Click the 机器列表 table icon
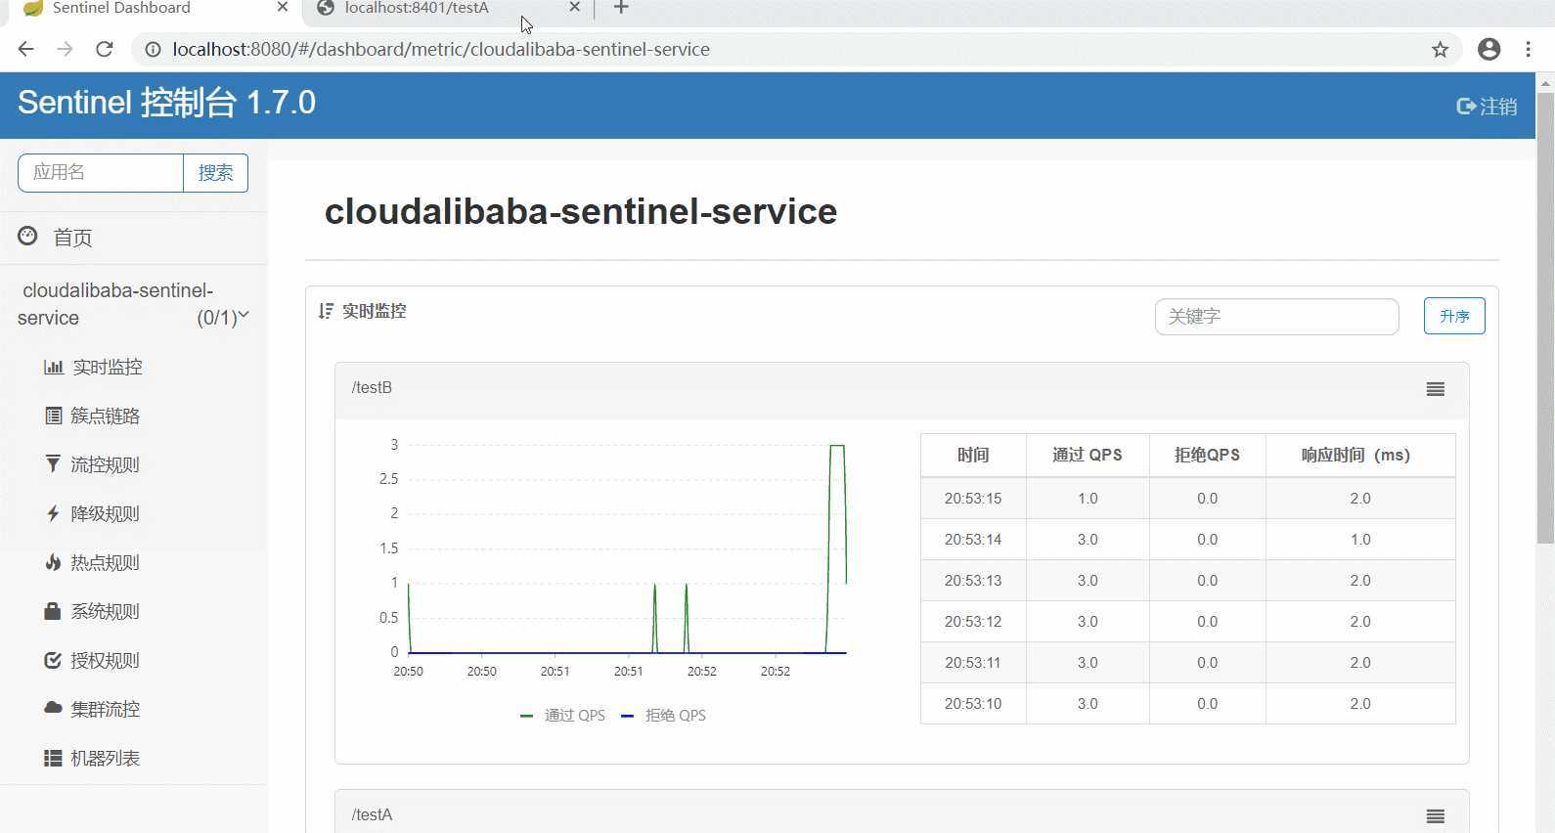 tap(53, 758)
